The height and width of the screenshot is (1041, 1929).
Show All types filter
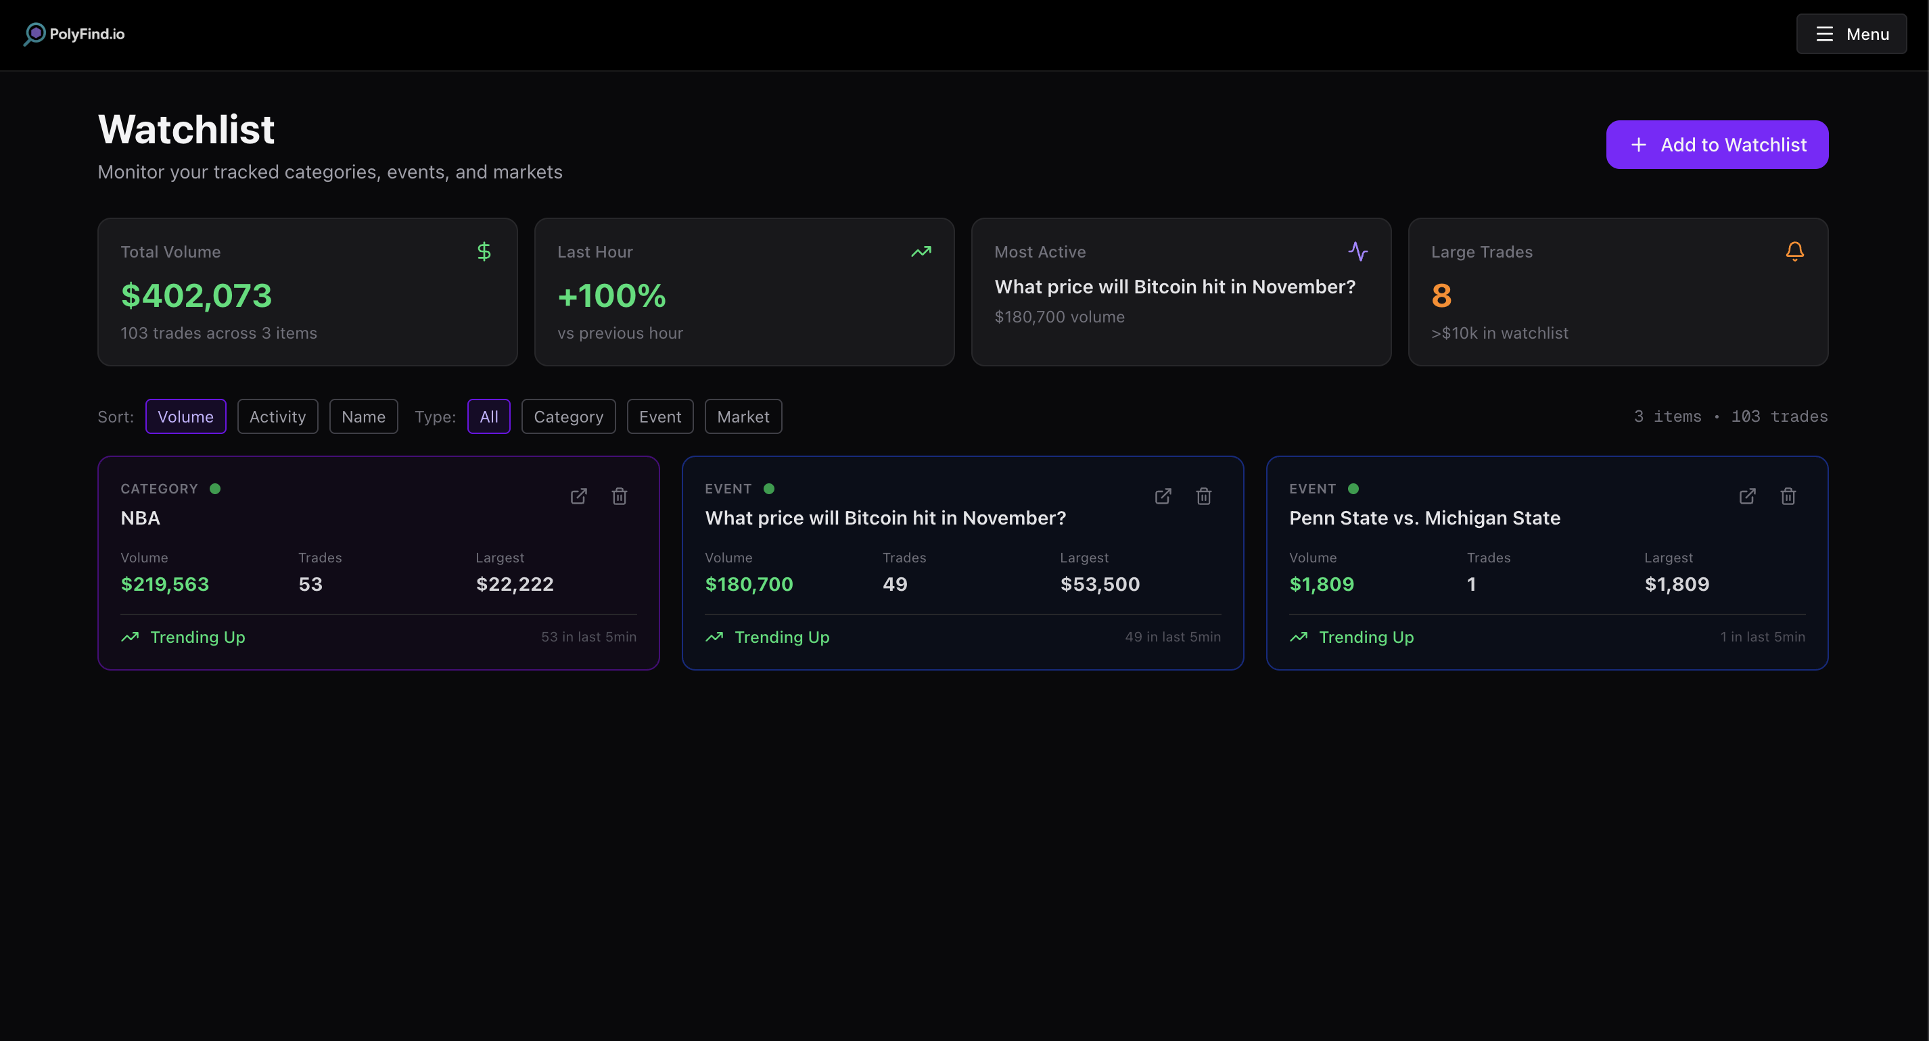[488, 417]
